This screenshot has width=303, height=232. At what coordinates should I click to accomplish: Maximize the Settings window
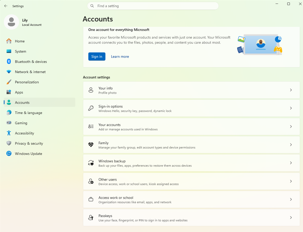pos(288,4)
